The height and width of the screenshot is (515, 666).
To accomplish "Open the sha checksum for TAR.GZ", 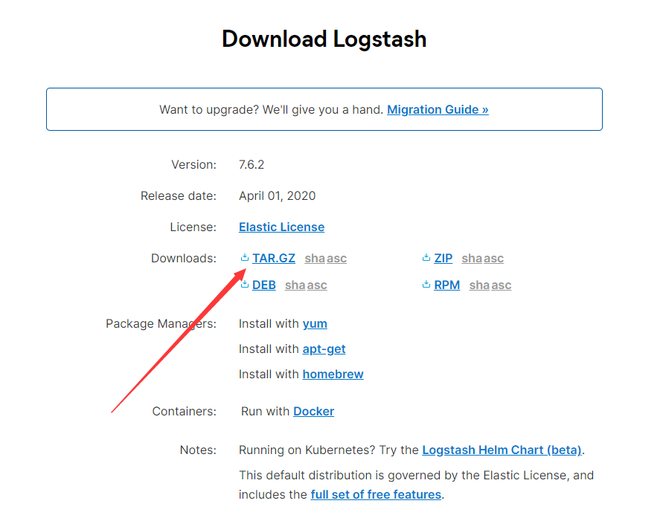I will 315,258.
